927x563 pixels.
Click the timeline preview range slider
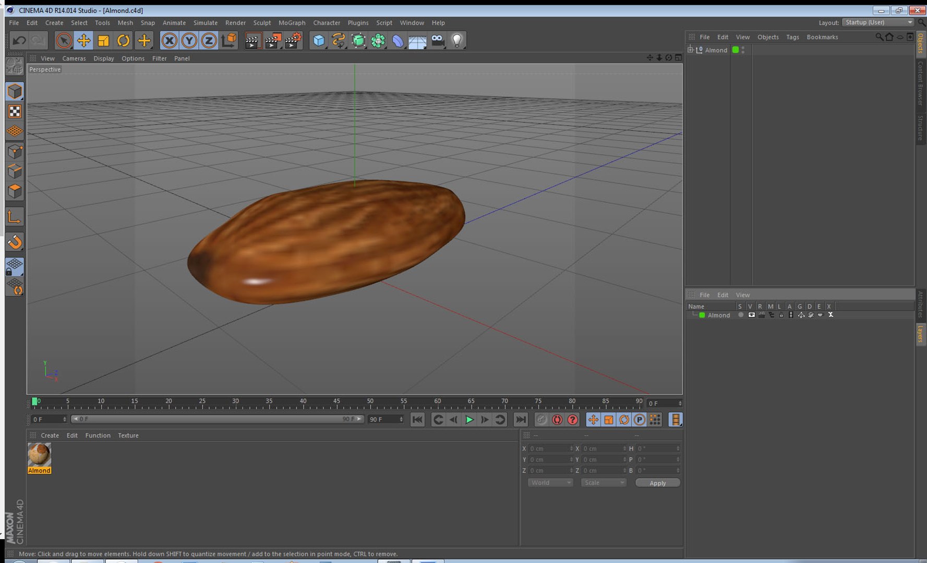tap(217, 419)
